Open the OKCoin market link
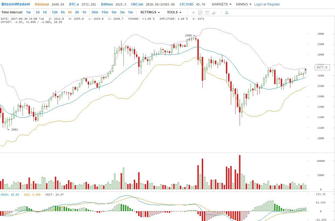This screenshot has width=335, height=221. 137,4
